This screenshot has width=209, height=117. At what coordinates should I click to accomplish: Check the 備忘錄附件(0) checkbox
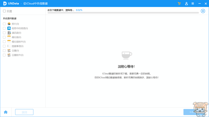[4, 42]
